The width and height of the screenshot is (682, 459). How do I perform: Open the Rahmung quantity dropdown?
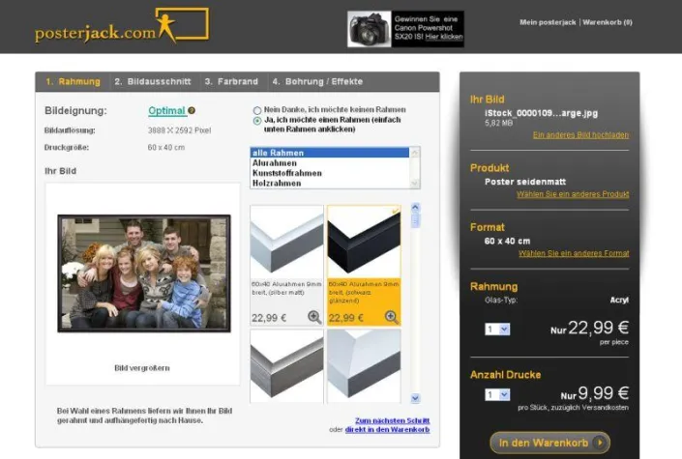coord(497,330)
